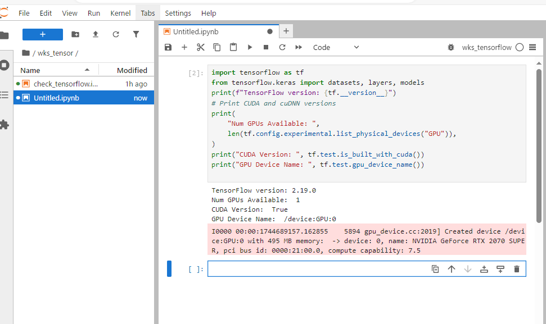Viewport: 546px width, 324px height.
Task: Open the View menu
Action: [x=70, y=13]
